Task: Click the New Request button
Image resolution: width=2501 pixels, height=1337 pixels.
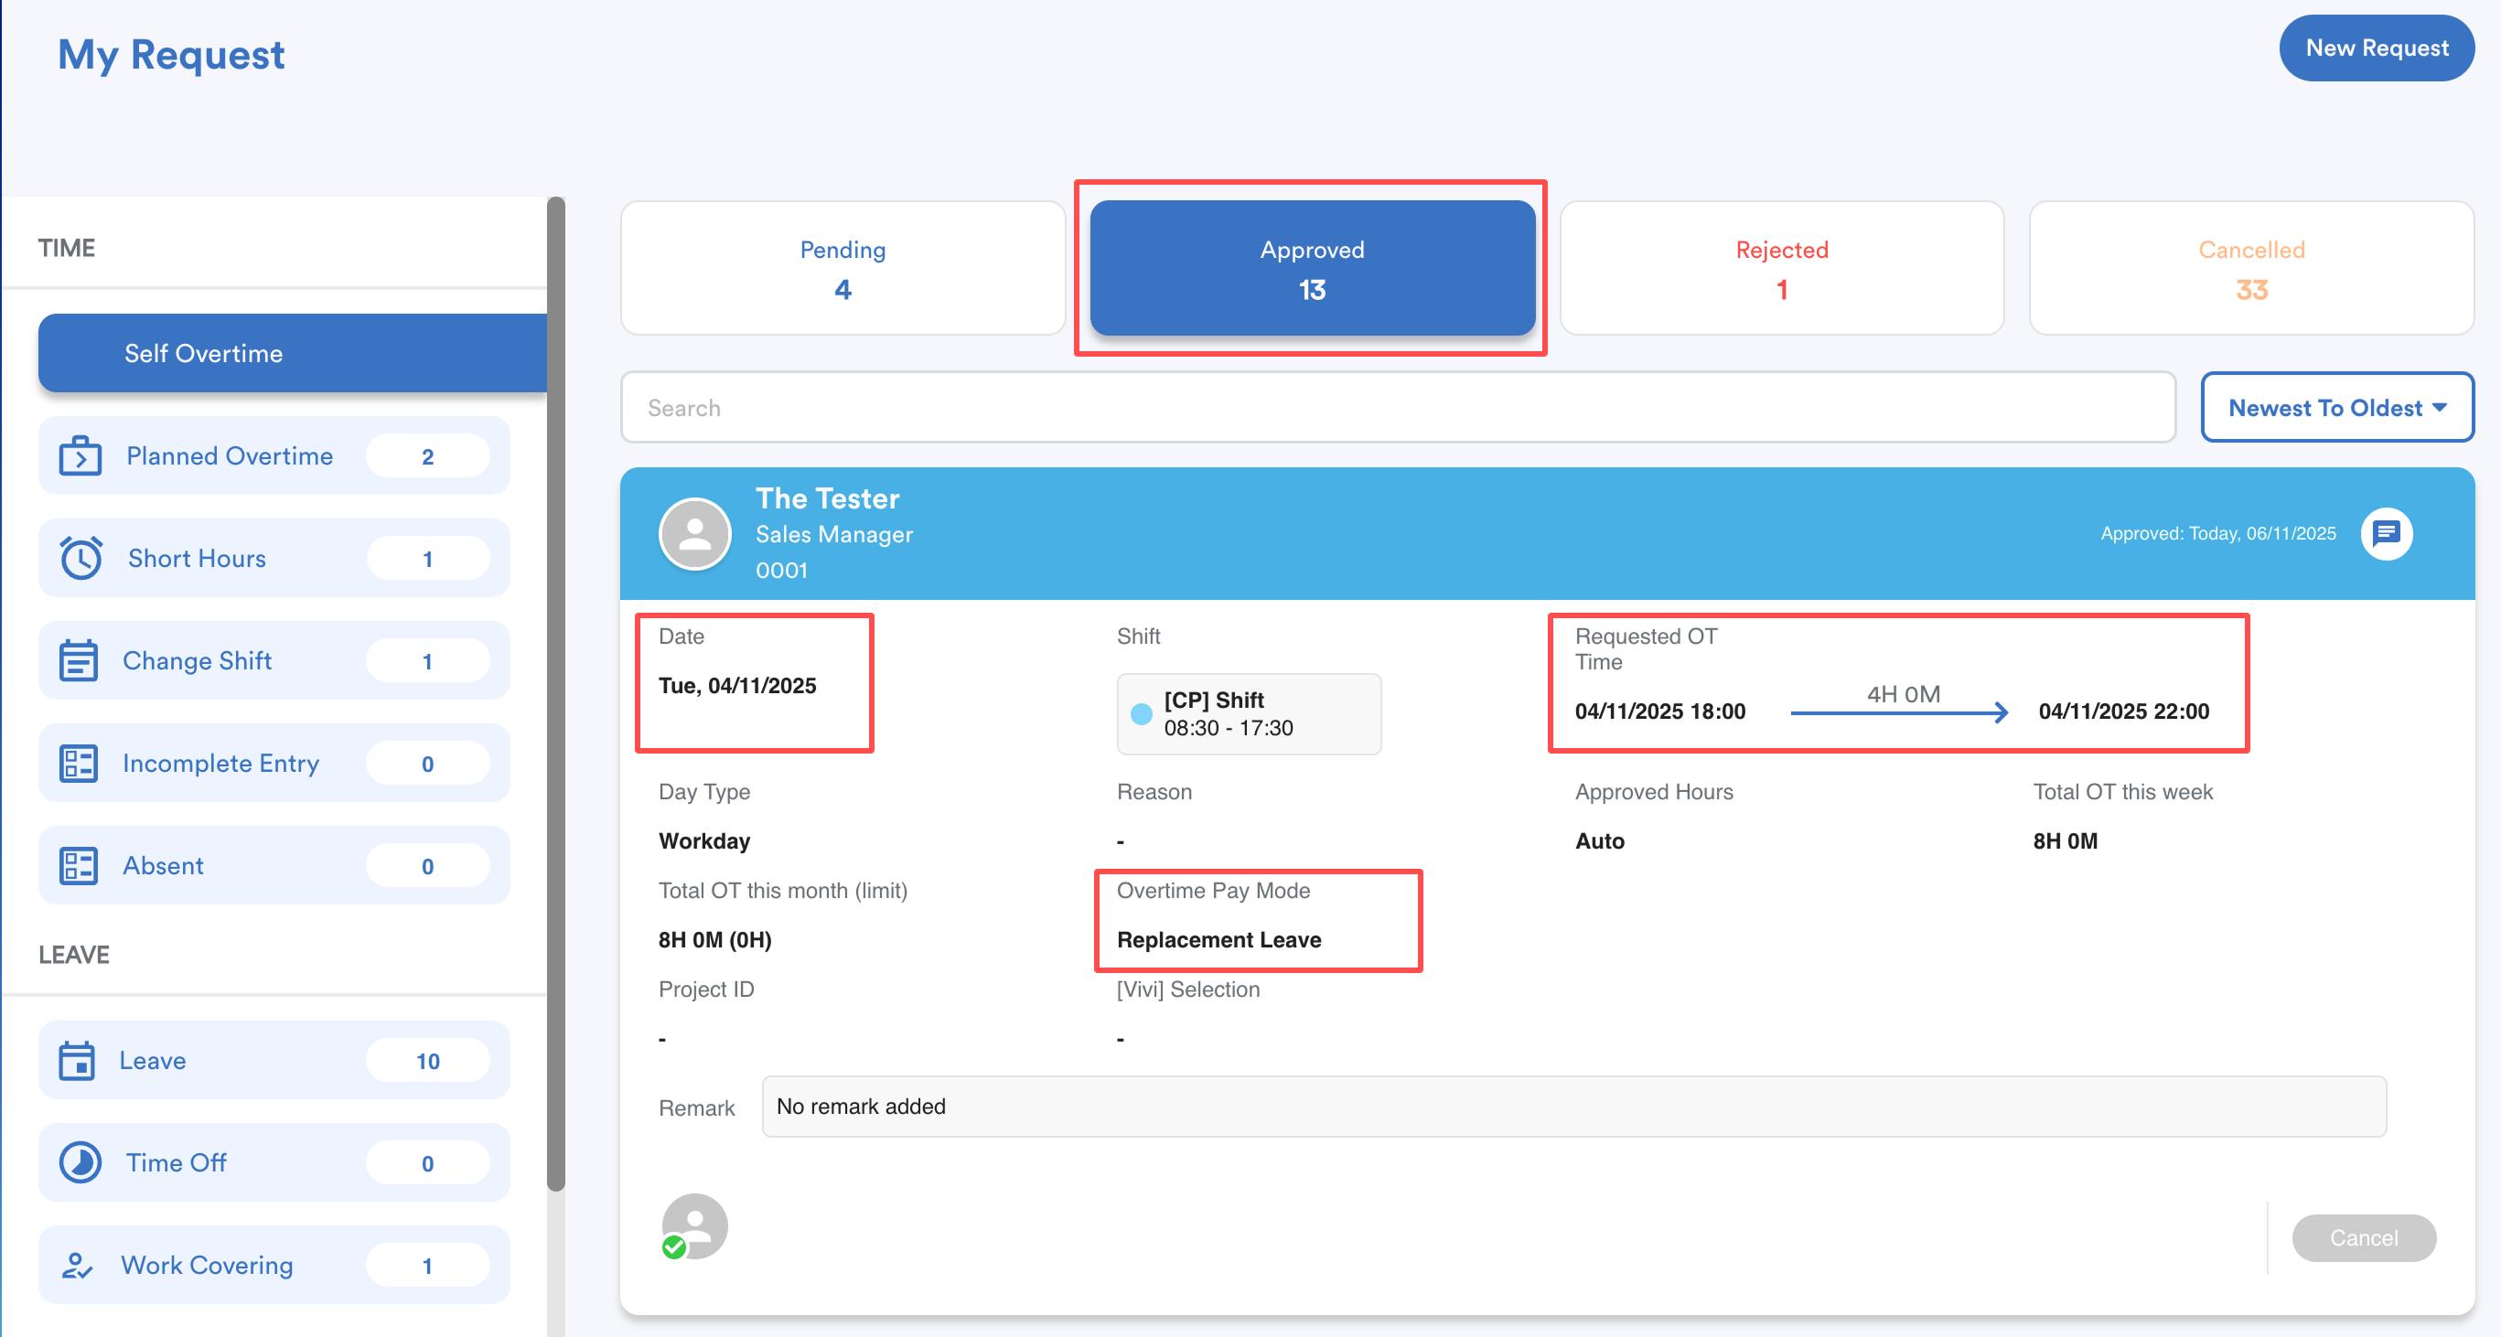Action: [x=2376, y=48]
